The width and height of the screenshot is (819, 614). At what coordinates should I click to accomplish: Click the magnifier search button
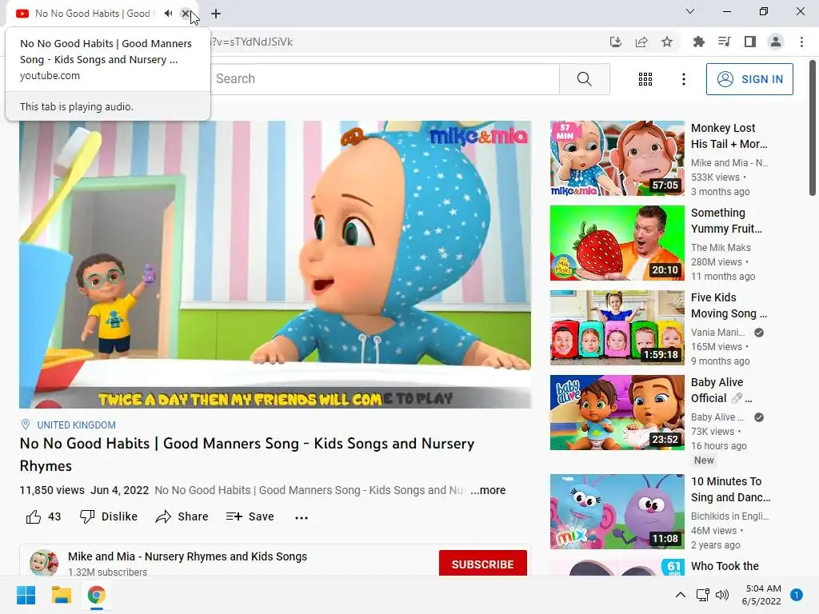585,79
